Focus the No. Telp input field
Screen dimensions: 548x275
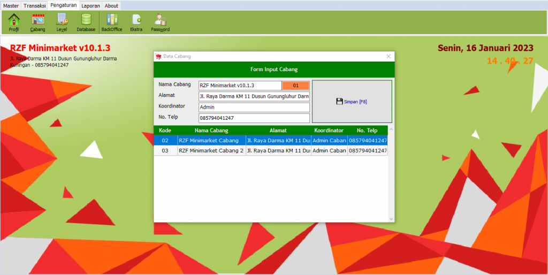pos(254,118)
